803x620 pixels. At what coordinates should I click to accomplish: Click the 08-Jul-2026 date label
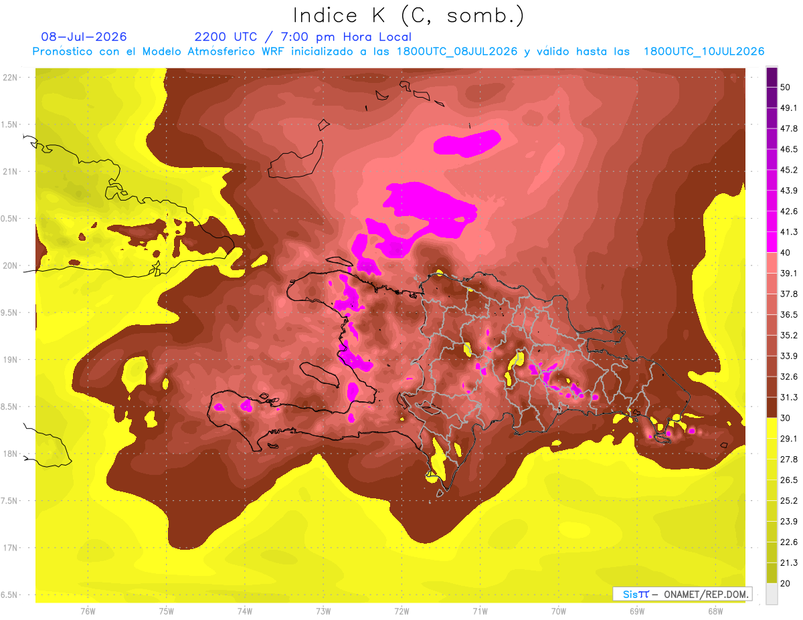[84, 37]
